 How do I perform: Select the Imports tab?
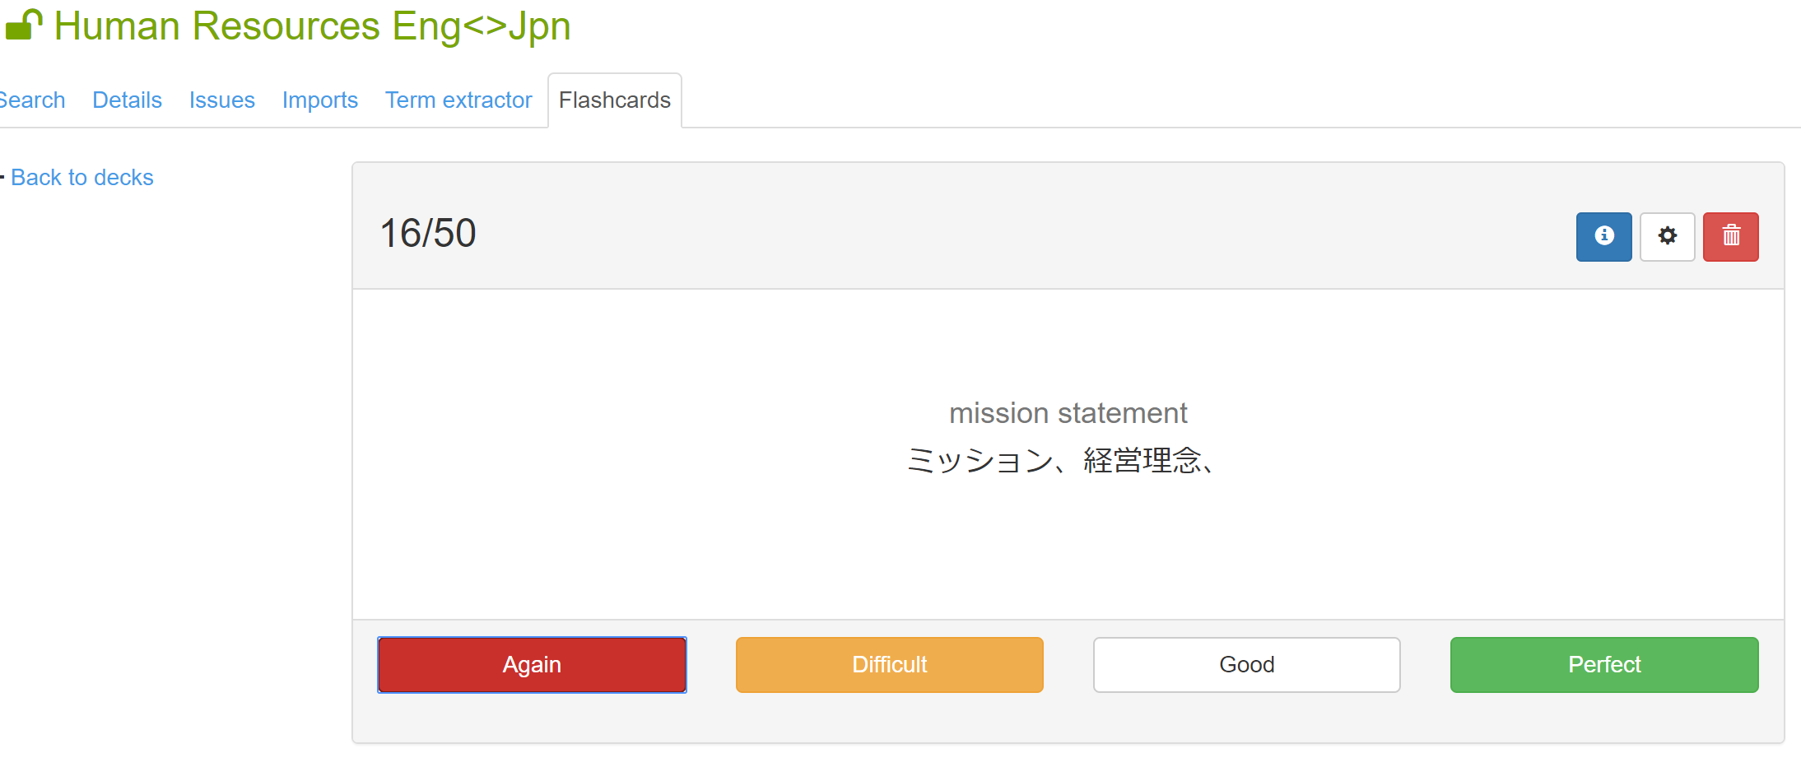[319, 100]
